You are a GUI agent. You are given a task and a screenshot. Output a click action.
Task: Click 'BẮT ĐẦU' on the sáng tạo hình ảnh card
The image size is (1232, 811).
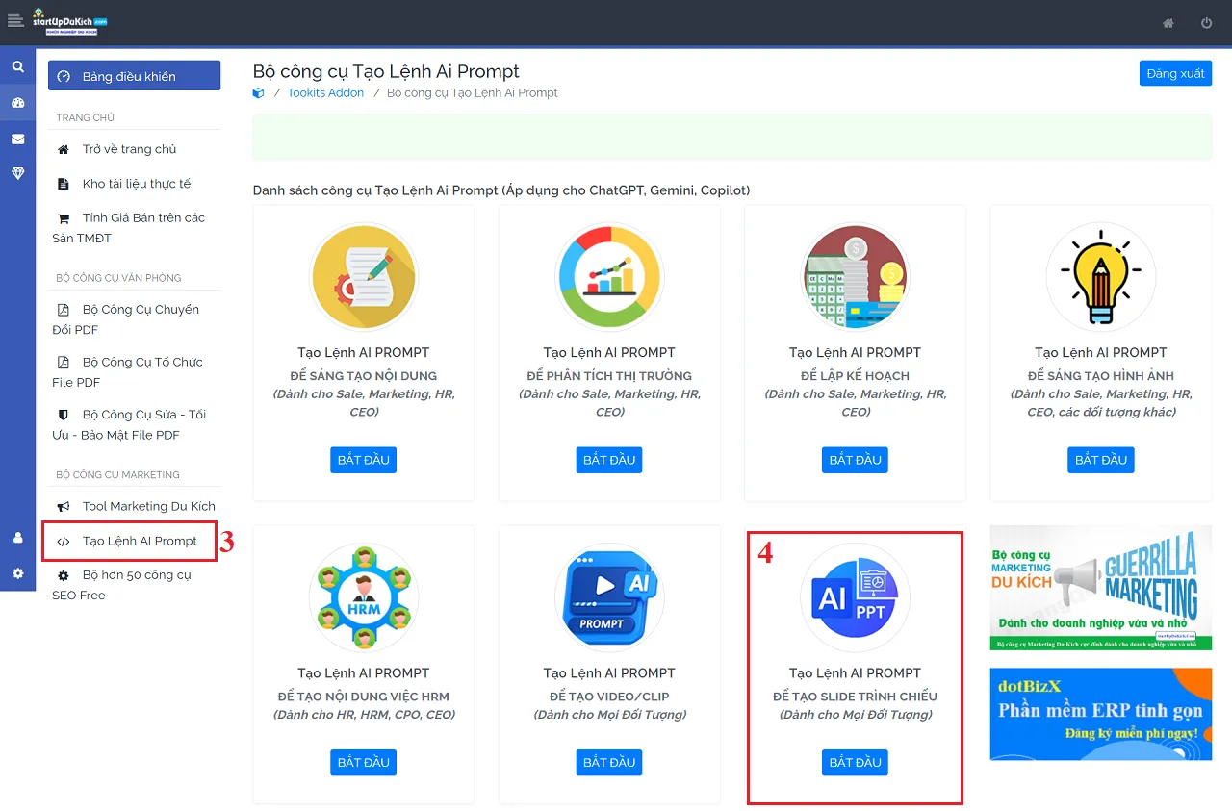point(1100,460)
